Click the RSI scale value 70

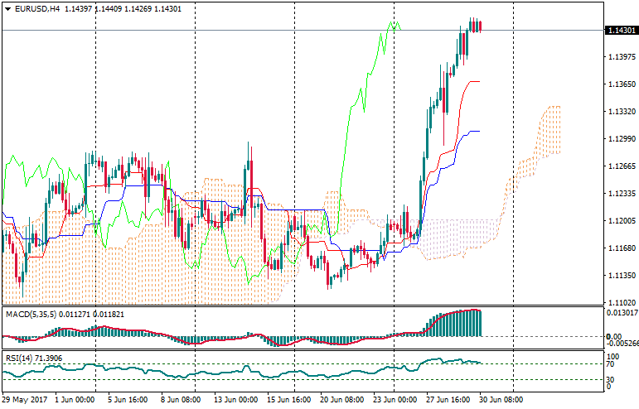612,364
